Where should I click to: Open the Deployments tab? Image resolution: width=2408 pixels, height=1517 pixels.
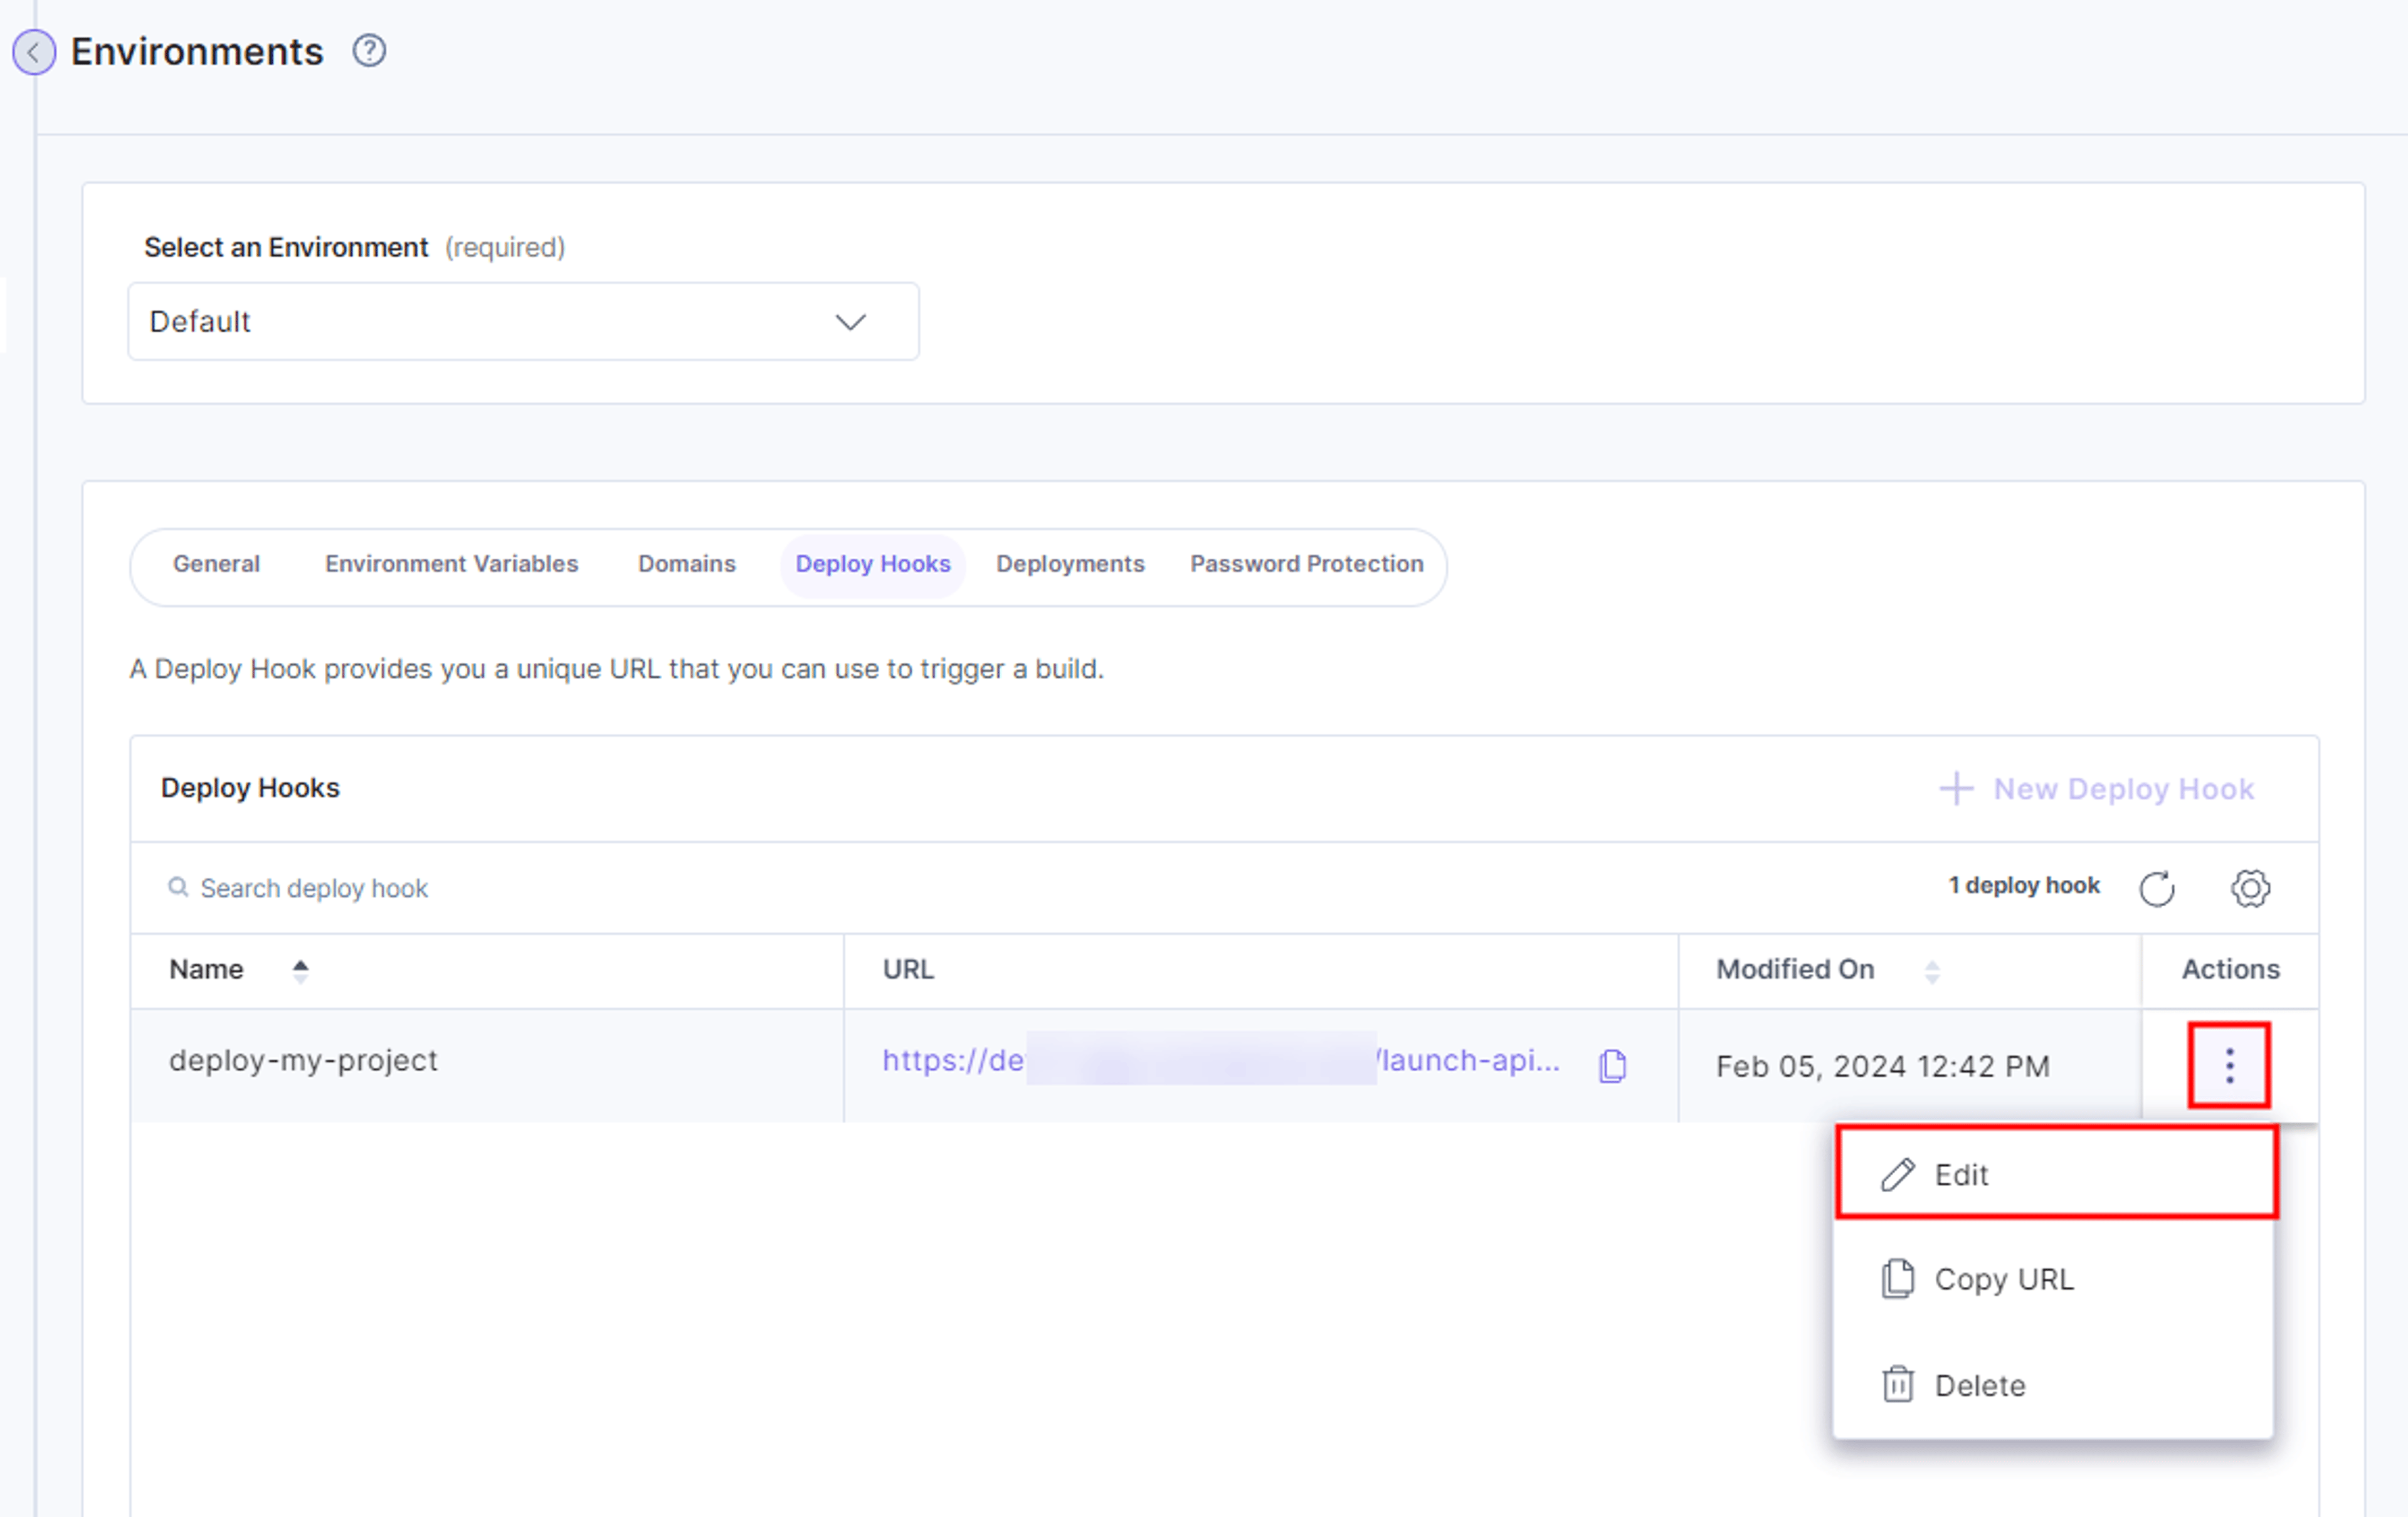click(x=1070, y=564)
